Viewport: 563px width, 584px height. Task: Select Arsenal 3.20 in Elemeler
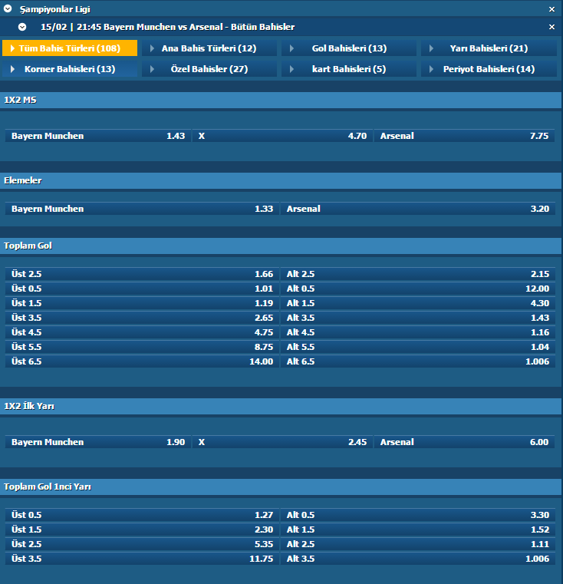click(418, 209)
